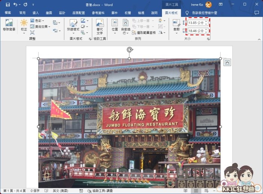Click the Picture Effects icon
Viewport: 263px width, 194px height.
(x=83, y=27)
